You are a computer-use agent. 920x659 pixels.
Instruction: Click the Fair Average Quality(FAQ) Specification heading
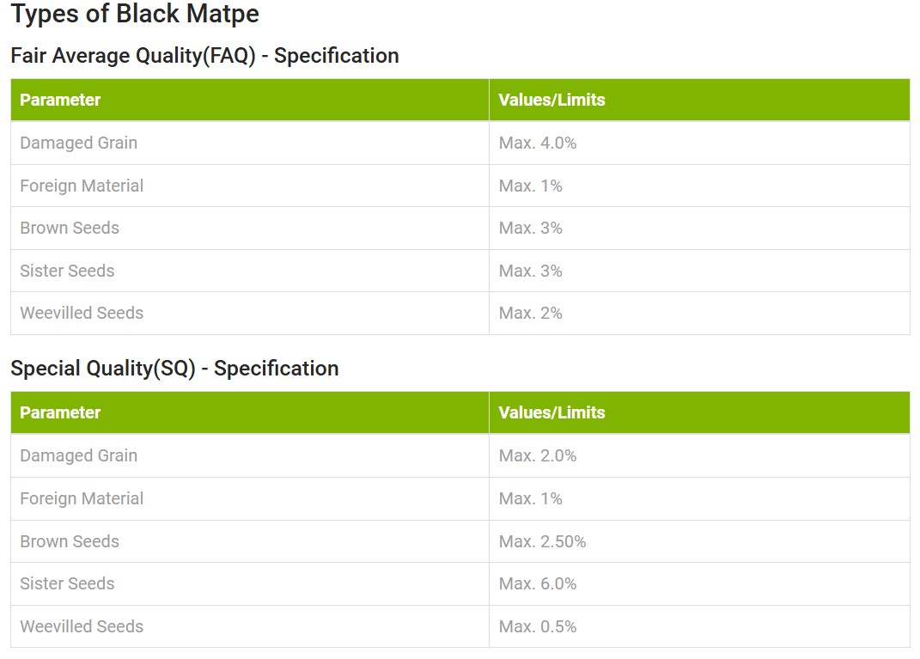pos(204,56)
